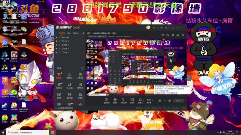241x135 pixels.
Task: Open the 主播任务 tool
Action: 80,76
